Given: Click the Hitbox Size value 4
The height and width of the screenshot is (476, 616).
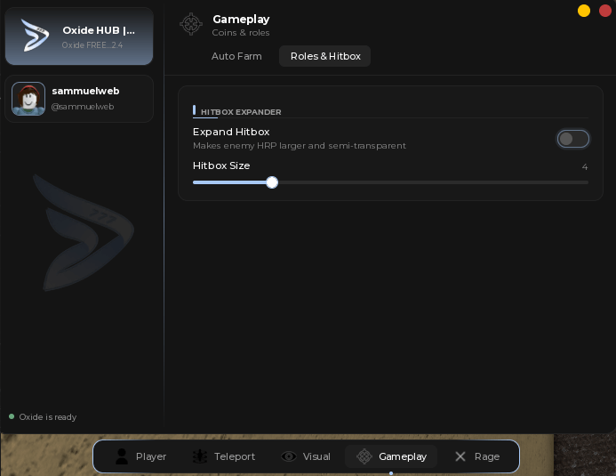Looking at the screenshot, I should click(x=585, y=167).
